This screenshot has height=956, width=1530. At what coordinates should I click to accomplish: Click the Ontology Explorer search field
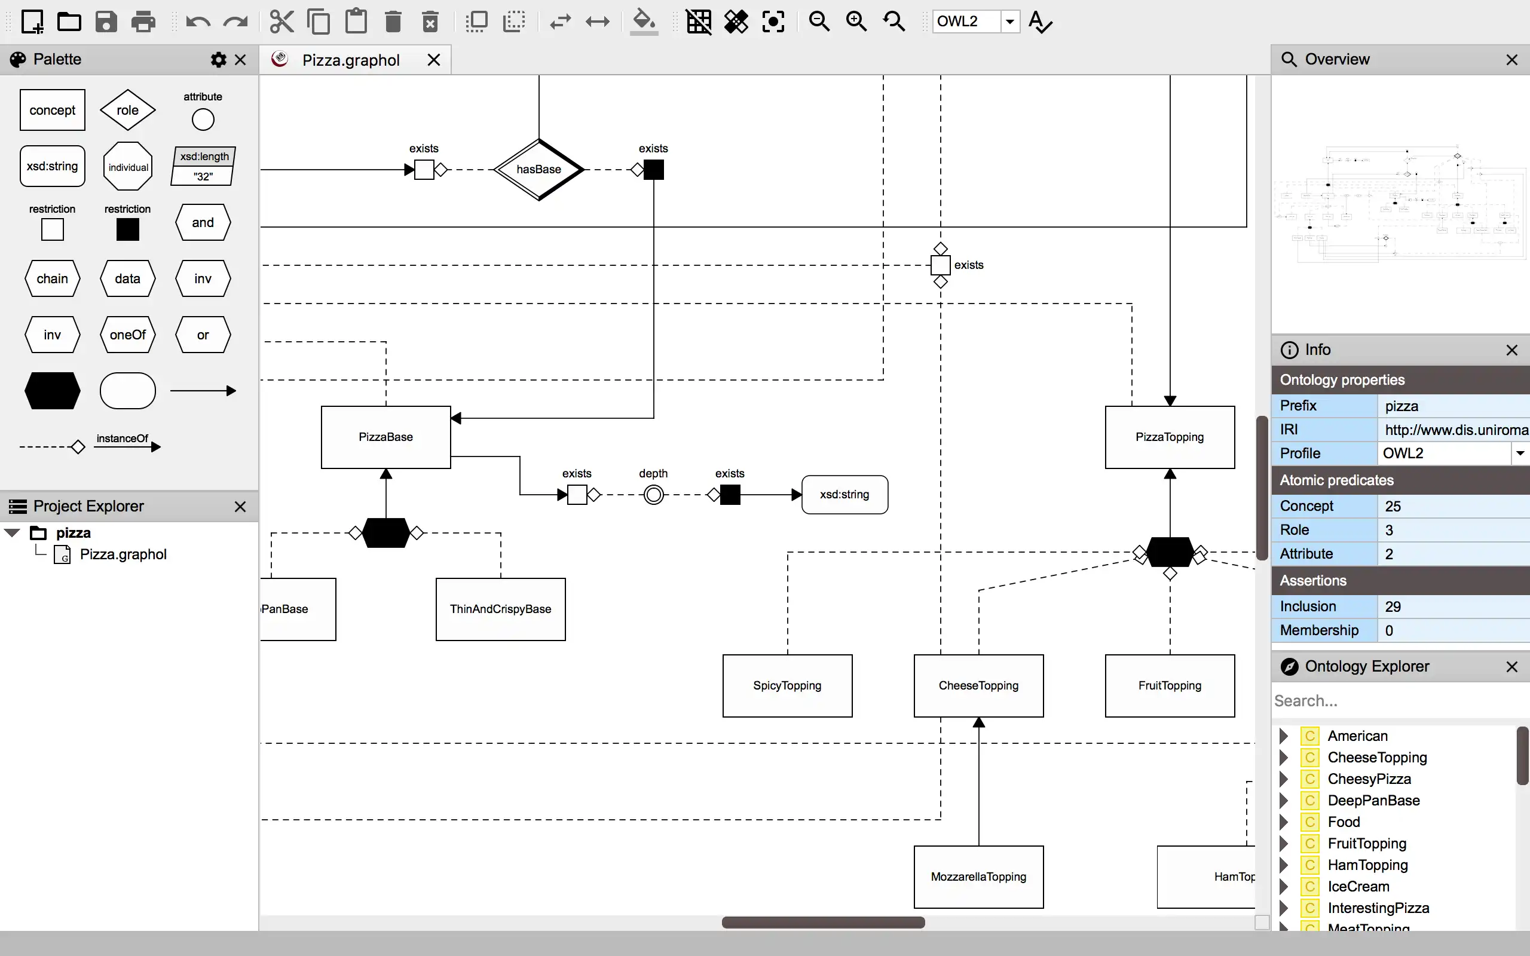(x=1399, y=700)
